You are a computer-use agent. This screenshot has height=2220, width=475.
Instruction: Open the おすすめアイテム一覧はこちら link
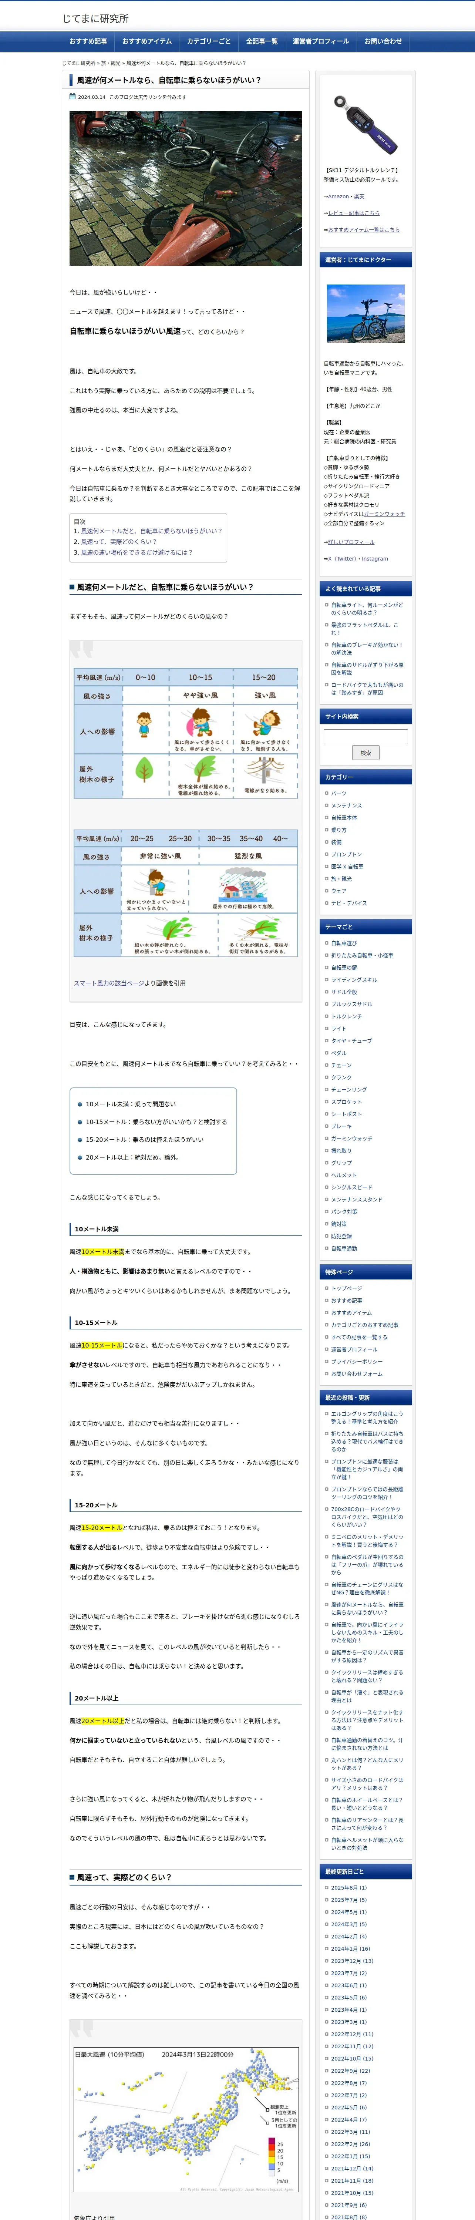point(364,229)
